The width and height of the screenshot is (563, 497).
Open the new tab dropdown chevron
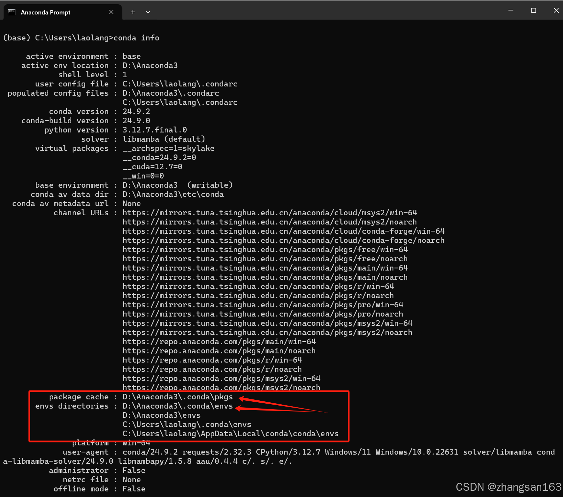[148, 12]
